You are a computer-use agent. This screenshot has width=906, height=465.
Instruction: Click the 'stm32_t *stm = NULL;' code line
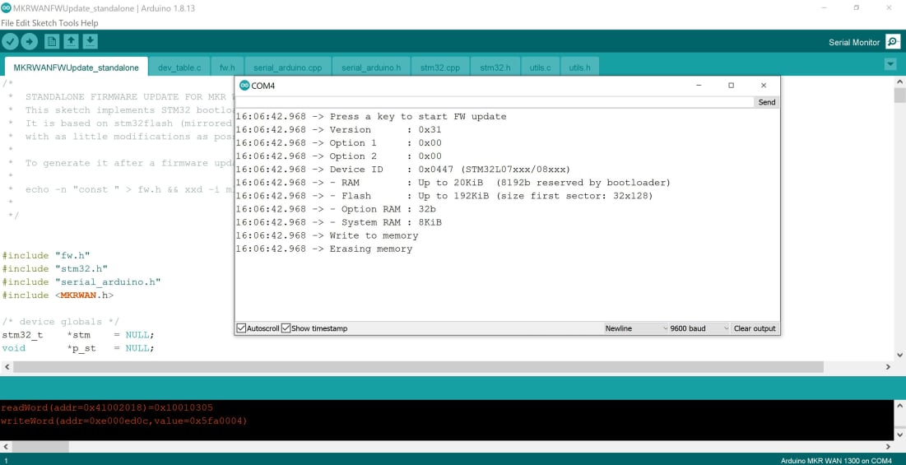click(78, 335)
